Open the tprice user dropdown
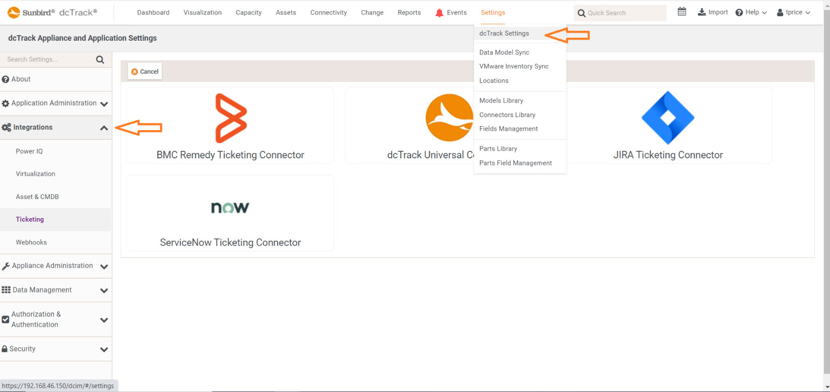This screenshot has height=392, width=830. point(794,13)
